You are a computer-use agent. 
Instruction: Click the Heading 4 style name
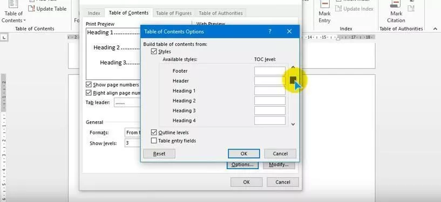[184, 120]
